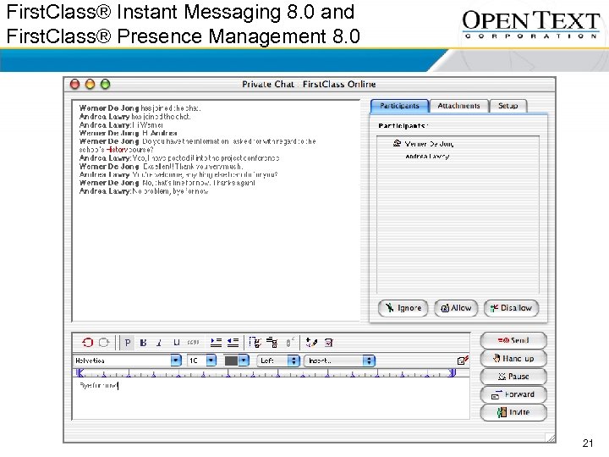Click the Allow button
609x457 pixels.
(x=456, y=308)
